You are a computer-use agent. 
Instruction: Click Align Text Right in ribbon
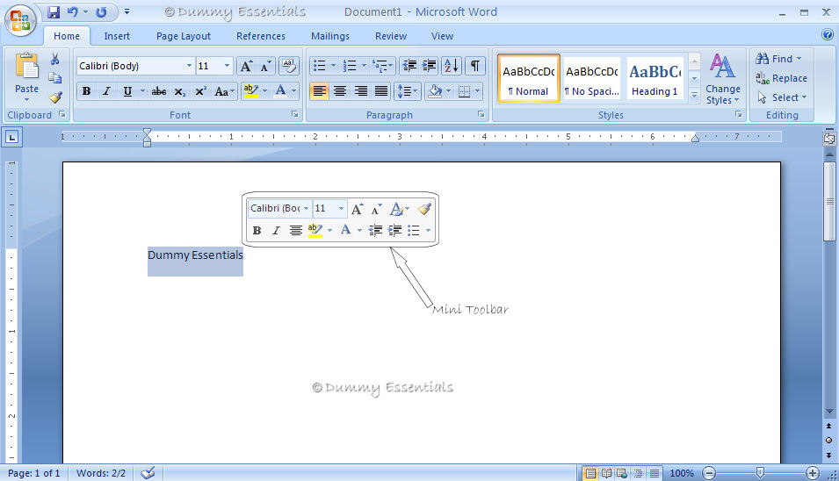coord(361,91)
